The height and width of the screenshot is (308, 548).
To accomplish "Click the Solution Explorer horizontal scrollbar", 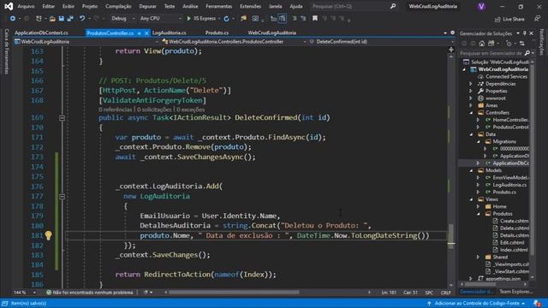I will [x=480, y=284].
